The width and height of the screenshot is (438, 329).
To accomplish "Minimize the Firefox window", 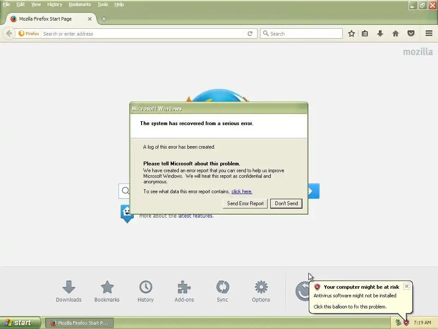I will [x=413, y=5].
